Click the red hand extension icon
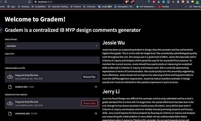 [154, 2]
